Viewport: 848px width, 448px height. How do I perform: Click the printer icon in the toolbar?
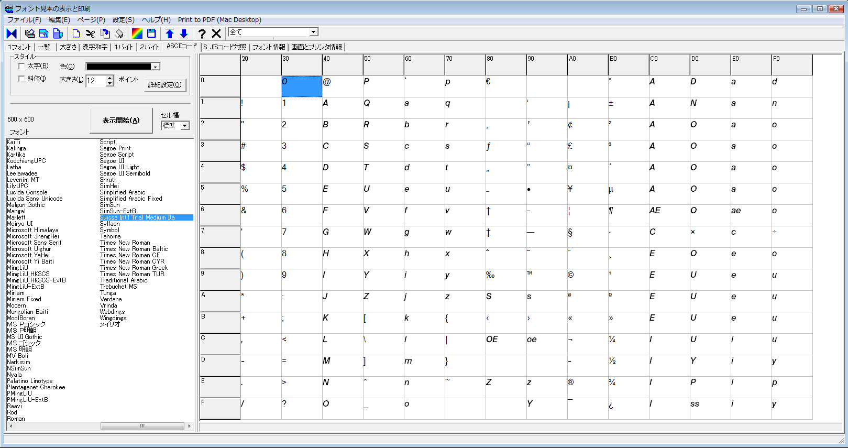pos(30,34)
